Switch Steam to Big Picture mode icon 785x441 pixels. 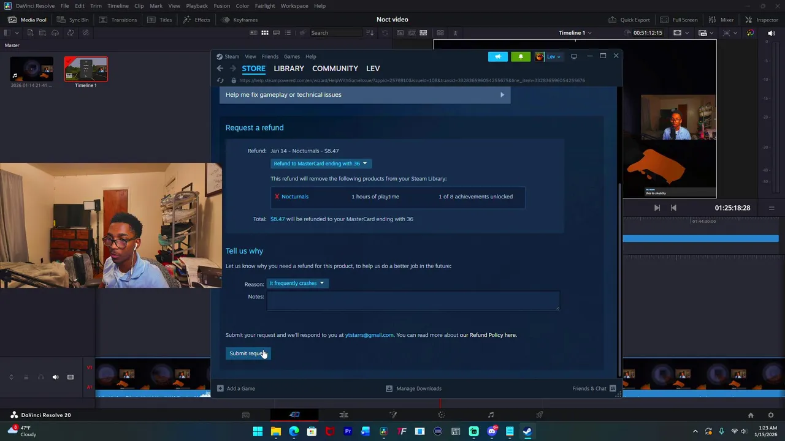574,56
